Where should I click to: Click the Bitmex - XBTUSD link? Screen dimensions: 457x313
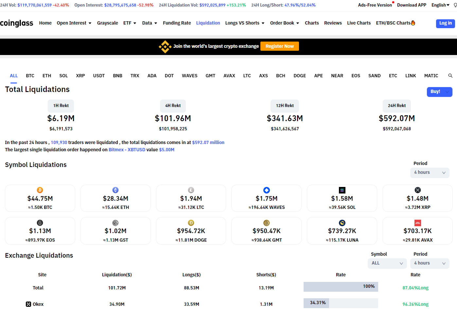pyautogui.click(x=127, y=150)
